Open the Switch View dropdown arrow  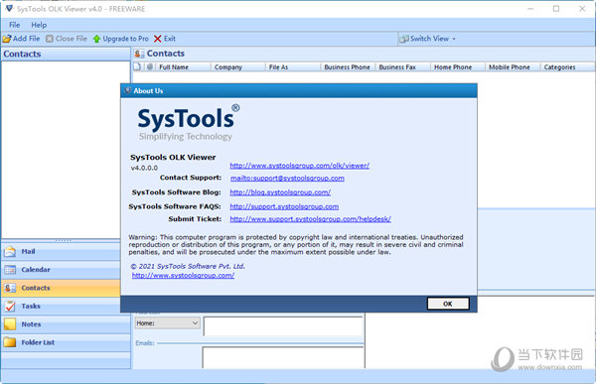[x=454, y=39]
